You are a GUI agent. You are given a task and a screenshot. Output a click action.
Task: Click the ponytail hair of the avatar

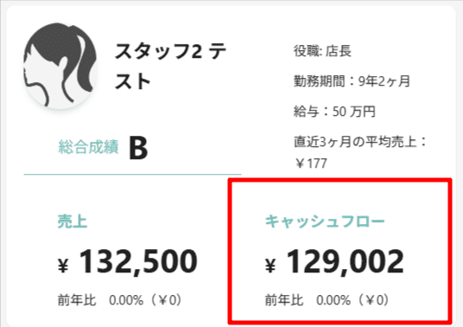click(x=86, y=63)
